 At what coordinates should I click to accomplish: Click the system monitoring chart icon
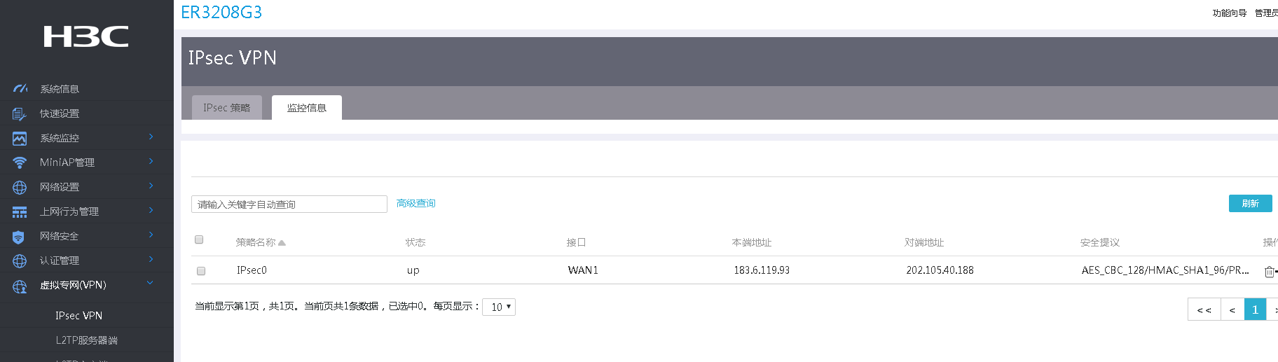point(20,139)
